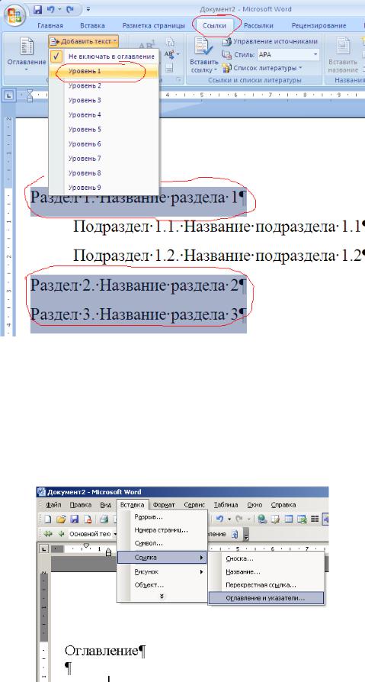365x682 pixels.
Task: Choose Уровень 8 from the dropdown
Action: click(x=104, y=173)
